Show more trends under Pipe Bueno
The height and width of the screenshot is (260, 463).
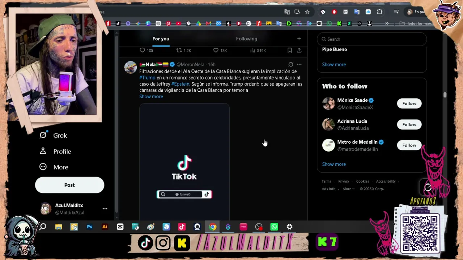(334, 64)
